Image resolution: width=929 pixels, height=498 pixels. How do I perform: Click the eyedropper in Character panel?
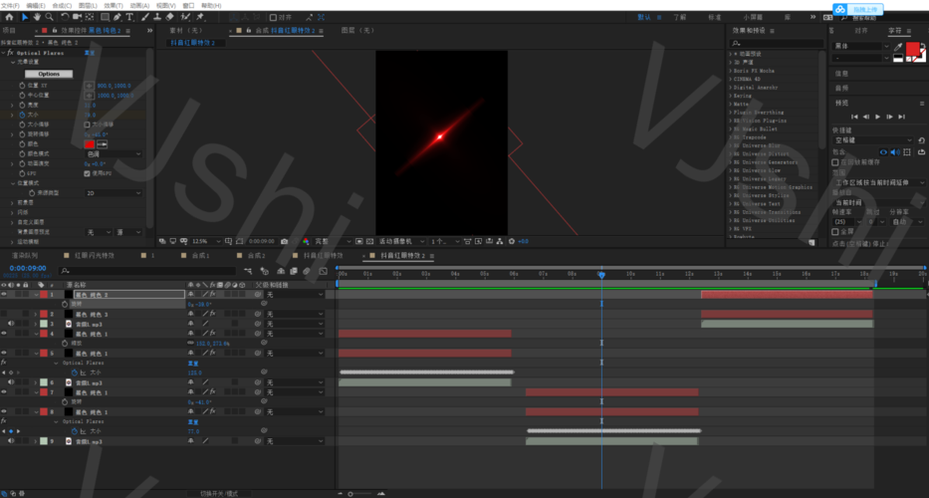898,47
